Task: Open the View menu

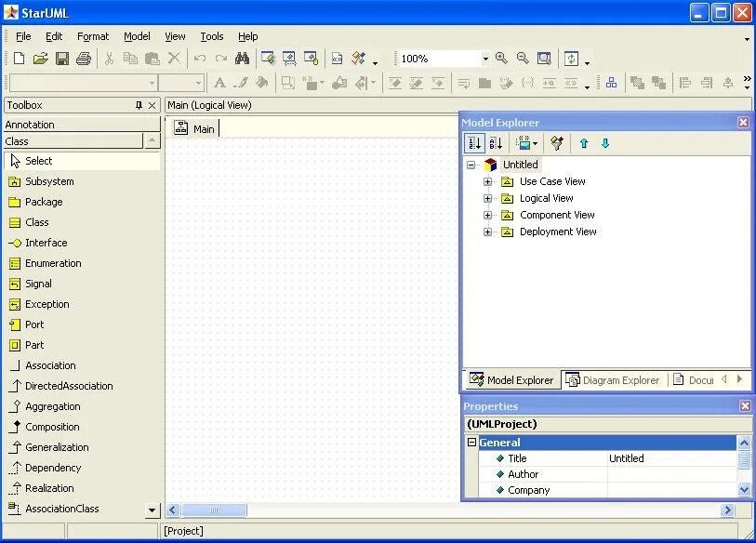Action: [x=175, y=36]
